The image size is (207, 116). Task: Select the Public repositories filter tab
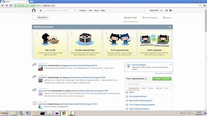(144, 88)
